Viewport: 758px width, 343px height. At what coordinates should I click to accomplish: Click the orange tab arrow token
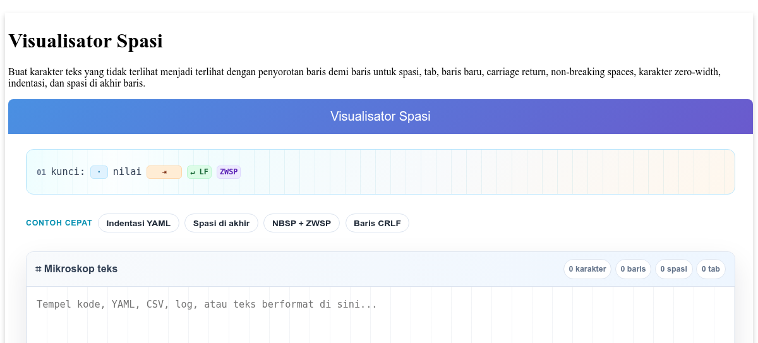click(164, 172)
